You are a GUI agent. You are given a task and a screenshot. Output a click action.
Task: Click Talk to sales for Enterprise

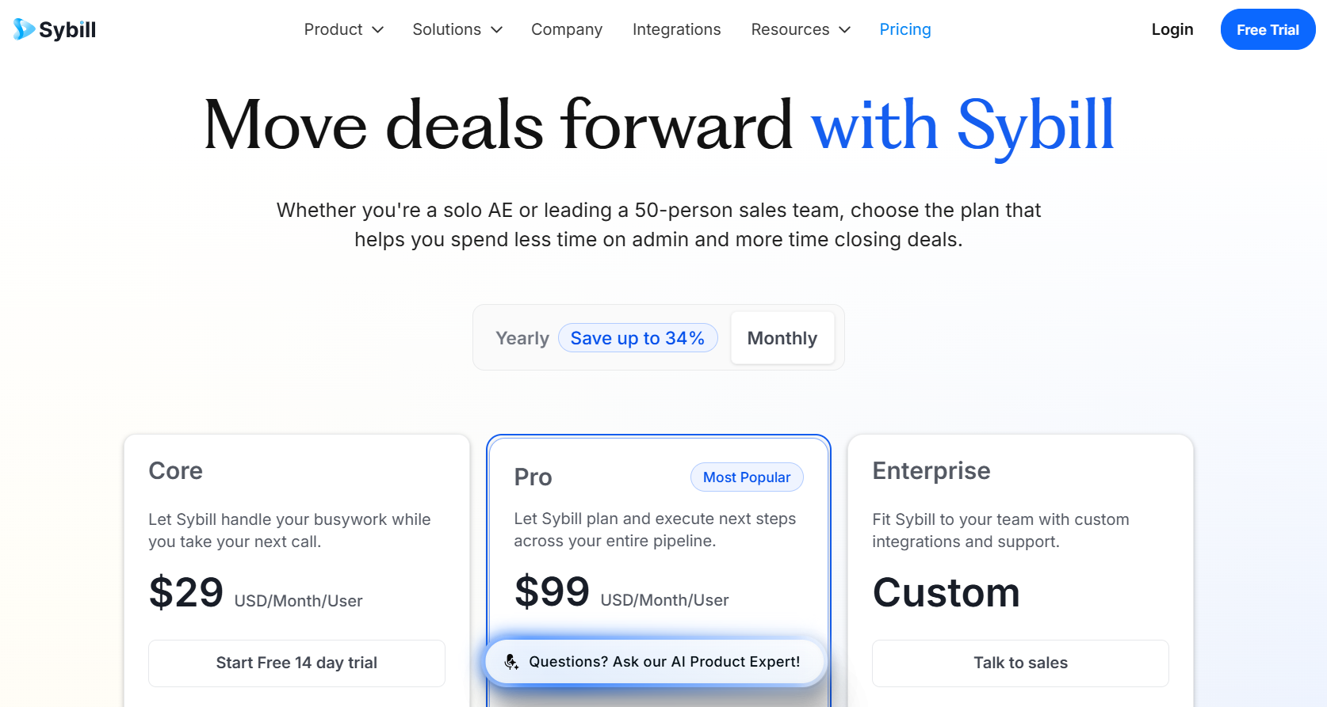(1020, 663)
